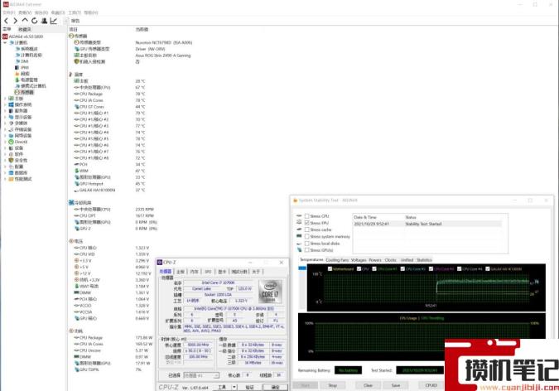This screenshot has height=391, width=559.
Task: Click the Validate button in CPU-Z
Action: (x=250, y=387)
